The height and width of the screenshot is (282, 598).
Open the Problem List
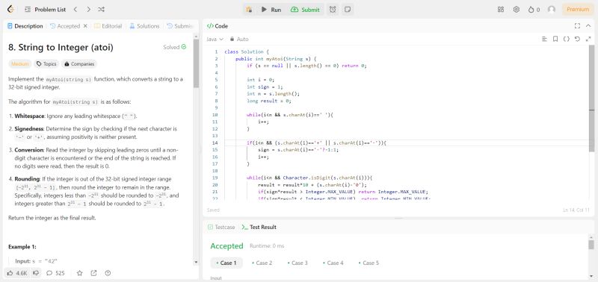pyautogui.click(x=46, y=10)
